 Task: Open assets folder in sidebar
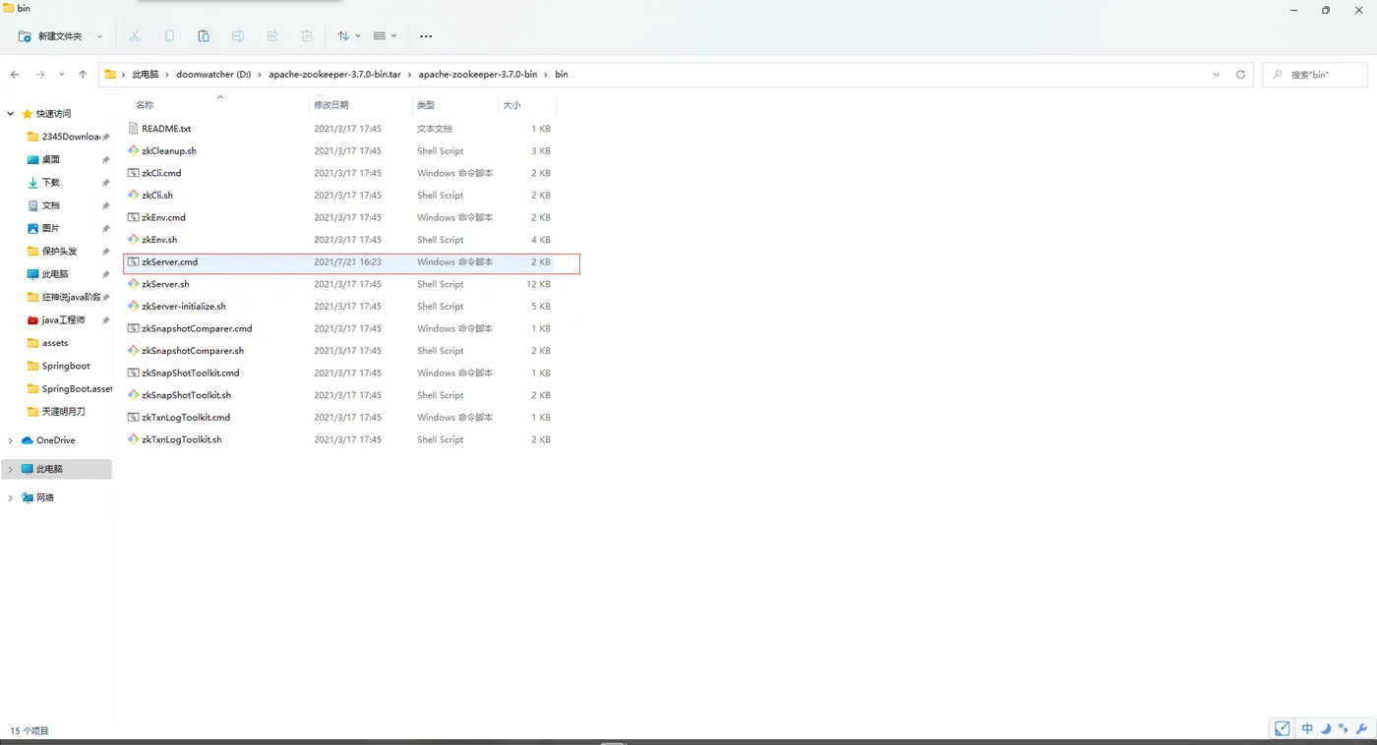coord(48,343)
